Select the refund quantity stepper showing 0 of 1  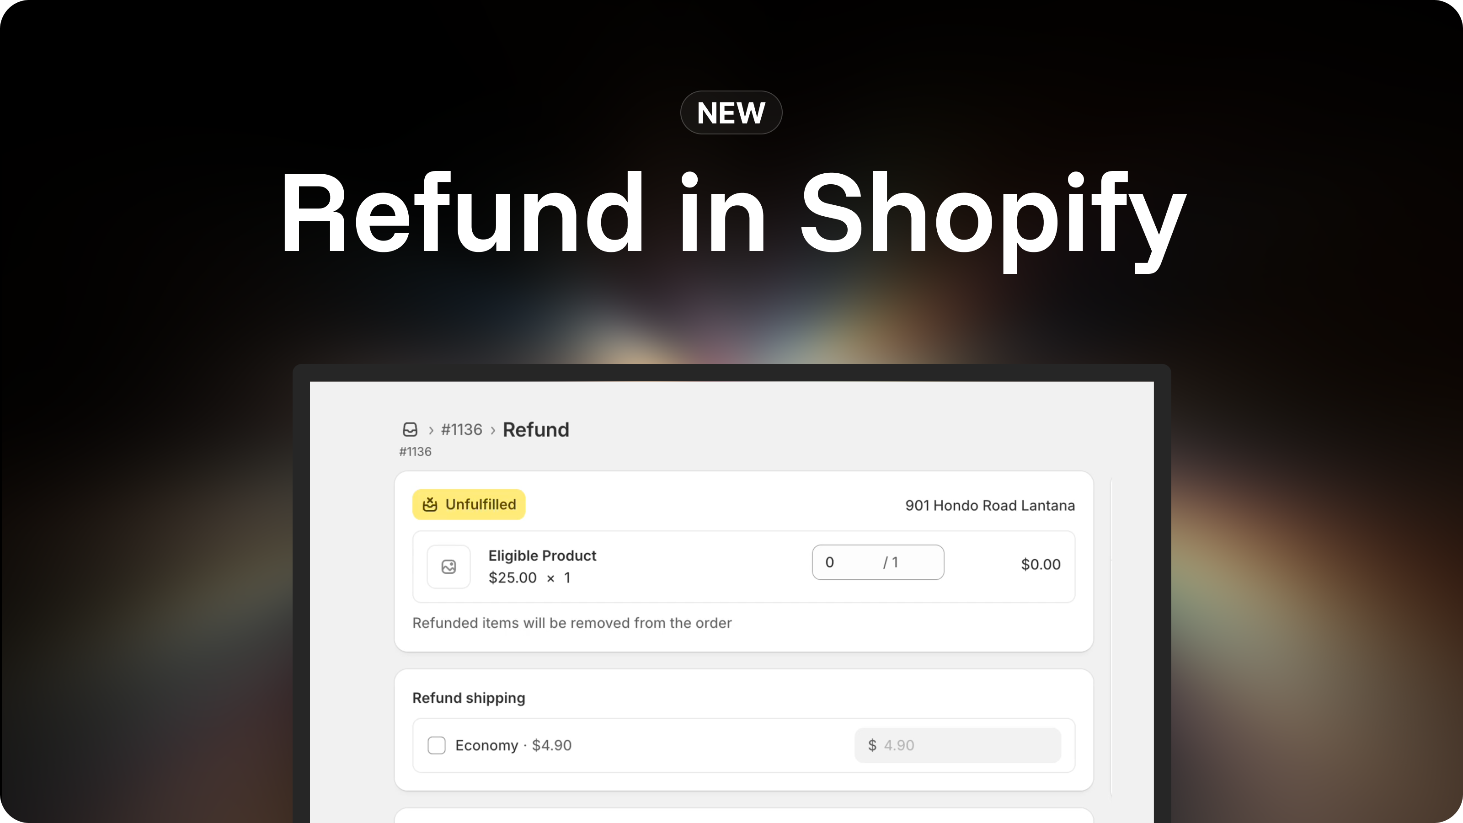point(878,562)
